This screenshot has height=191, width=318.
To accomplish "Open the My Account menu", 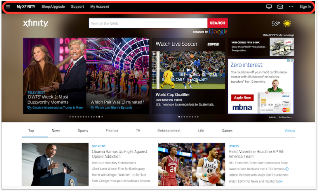I will [99, 7].
